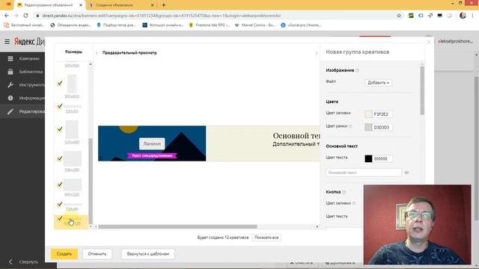479x269 pixels.
Task: Click the pencil Editing icon in sidebar
Action: (x=10, y=111)
